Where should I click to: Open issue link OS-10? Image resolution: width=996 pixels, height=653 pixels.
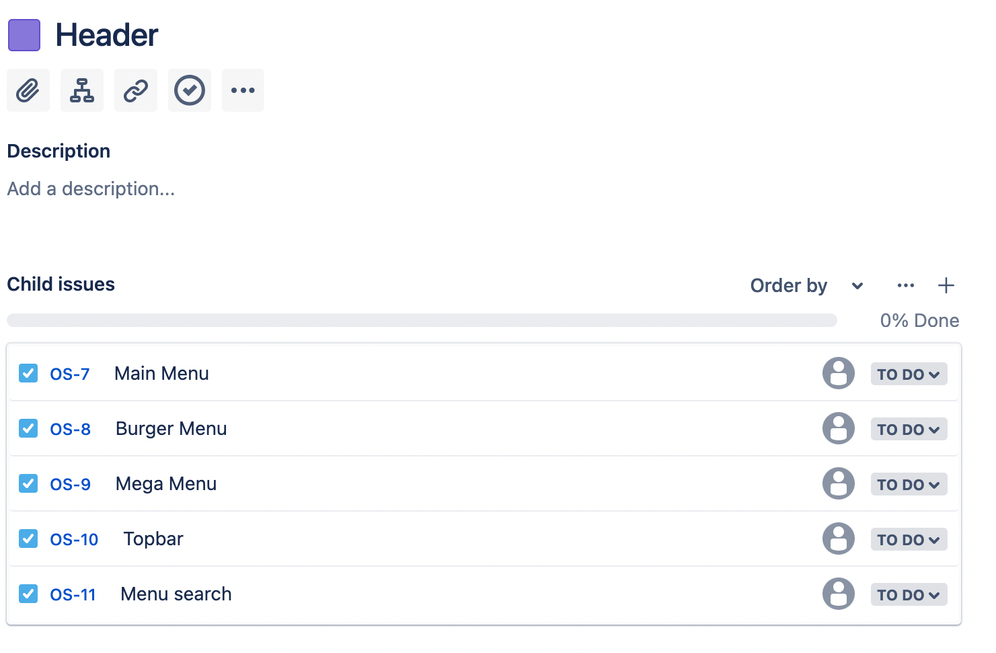pyautogui.click(x=74, y=540)
